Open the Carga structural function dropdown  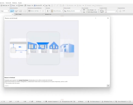click(x=4, y=11)
